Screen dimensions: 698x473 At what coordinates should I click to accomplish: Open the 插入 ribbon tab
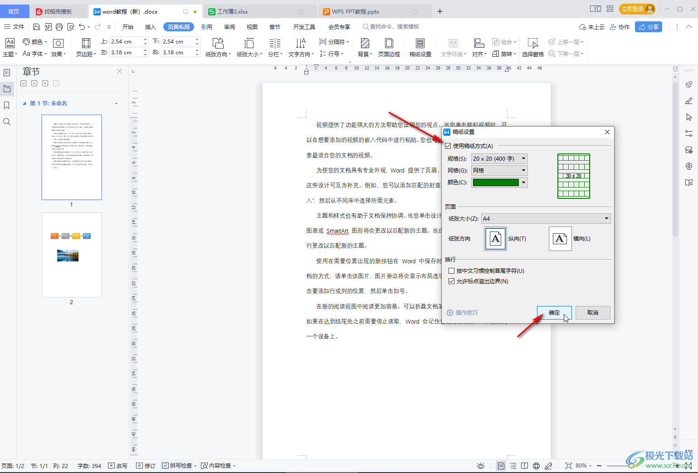(151, 27)
